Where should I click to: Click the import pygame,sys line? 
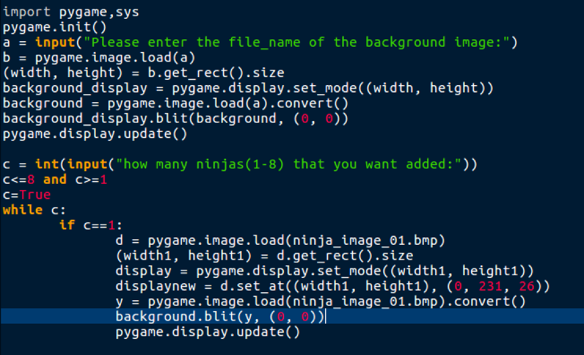(68, 11)
